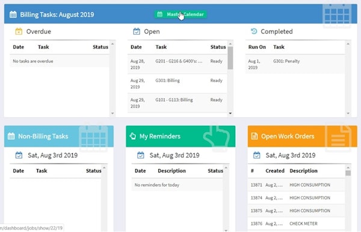This screenshot has height=232, width=361.
Task: Click down arrow of Open list scrollbar
Action: click(230, 113)
